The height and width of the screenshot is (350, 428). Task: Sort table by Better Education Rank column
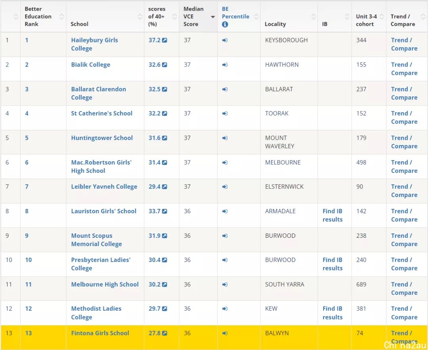43,16
